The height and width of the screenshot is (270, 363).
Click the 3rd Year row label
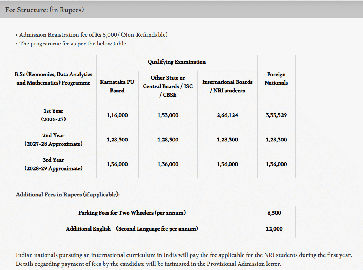click(53, 164)
